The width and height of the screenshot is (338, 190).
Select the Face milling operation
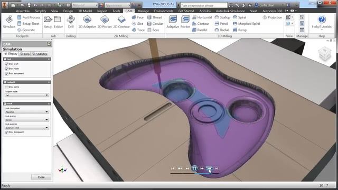tap(138, 17)
